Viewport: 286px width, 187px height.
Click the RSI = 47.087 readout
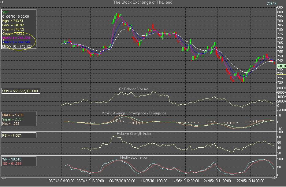[x=12, y=135]
